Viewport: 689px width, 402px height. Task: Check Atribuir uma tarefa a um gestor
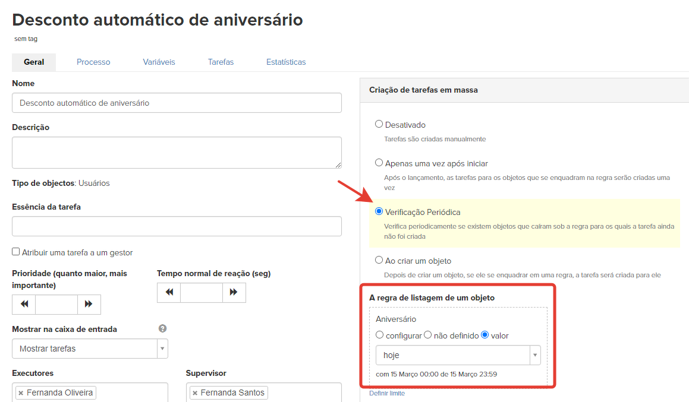[x=16, y=252]
